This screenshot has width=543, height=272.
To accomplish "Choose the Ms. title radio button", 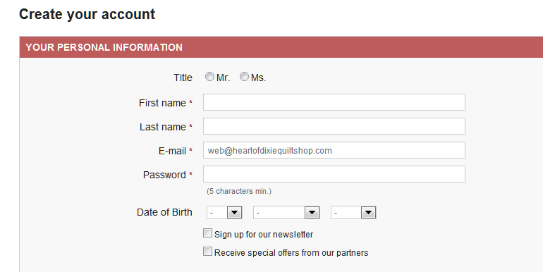I will pyautogui.click(x=245, y=77).
